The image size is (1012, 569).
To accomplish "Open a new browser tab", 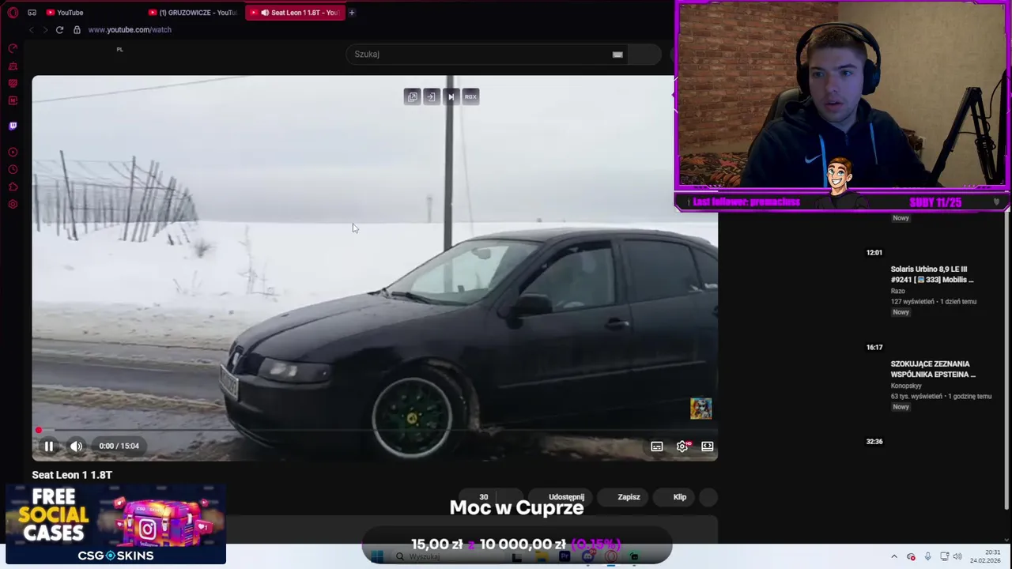I will (352, 13).
